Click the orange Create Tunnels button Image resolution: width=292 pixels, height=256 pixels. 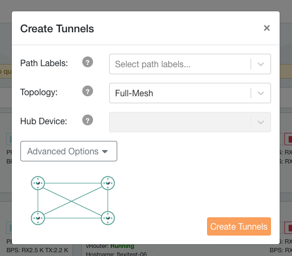pyautogui.click(x=239, y=226)
